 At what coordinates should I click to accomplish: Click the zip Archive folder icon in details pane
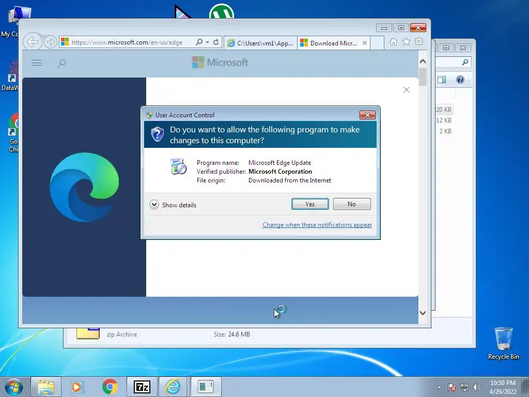(x=88, y=333)
